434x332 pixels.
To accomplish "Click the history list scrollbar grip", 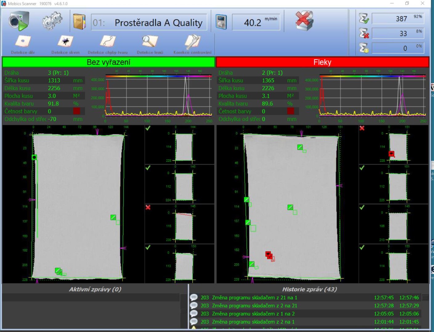I will pos(425,297).
